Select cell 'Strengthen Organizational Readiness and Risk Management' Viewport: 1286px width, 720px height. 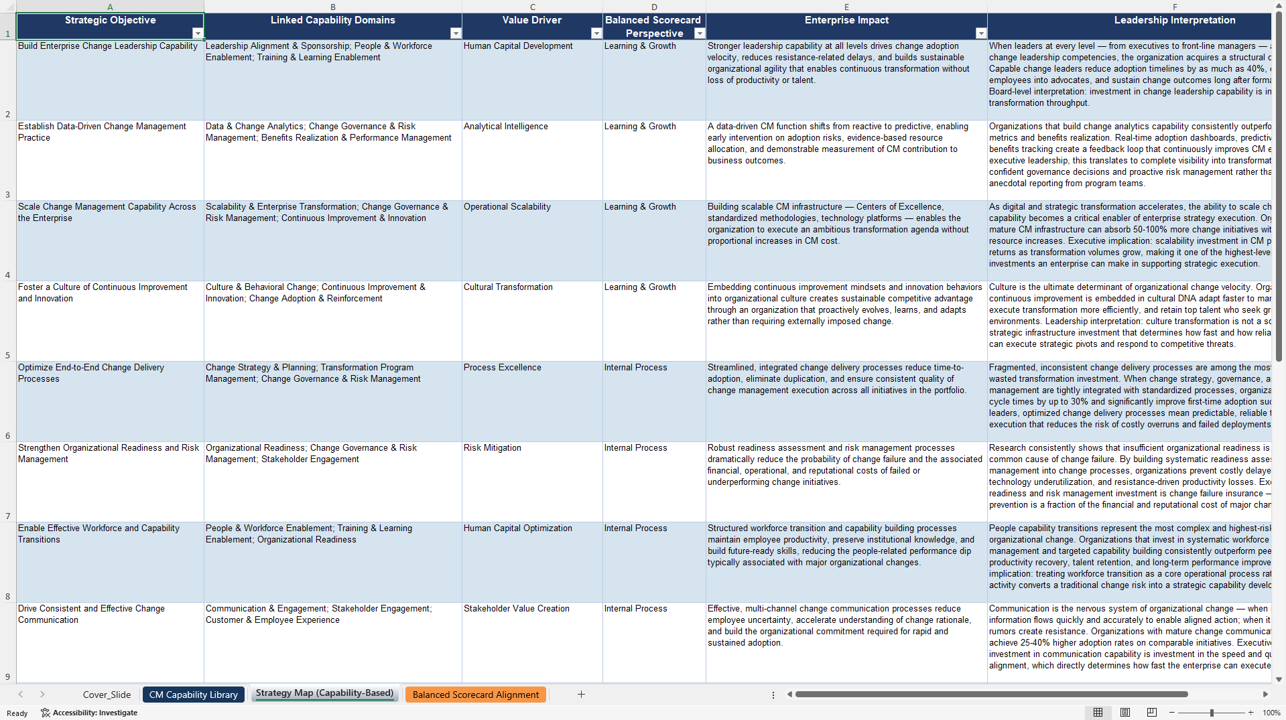(x=110, y=482)
